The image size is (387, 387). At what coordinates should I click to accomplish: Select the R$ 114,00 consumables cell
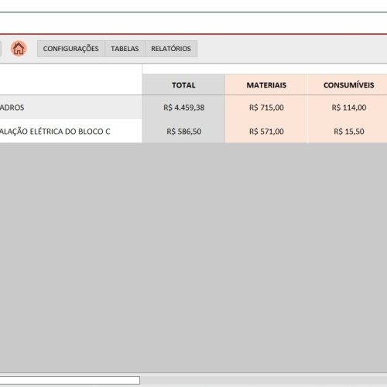coord(348,108)
